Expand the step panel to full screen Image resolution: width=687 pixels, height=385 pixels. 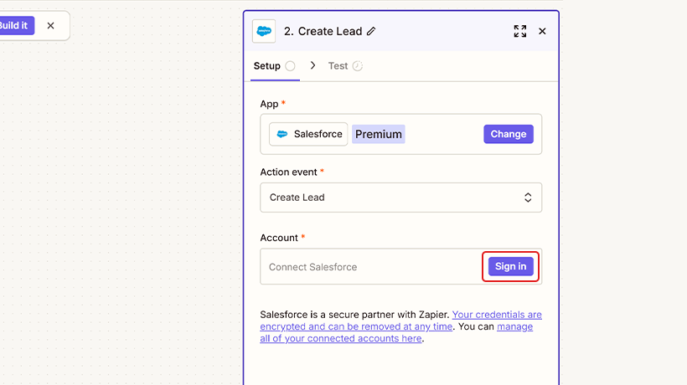(x=520, y=31)
